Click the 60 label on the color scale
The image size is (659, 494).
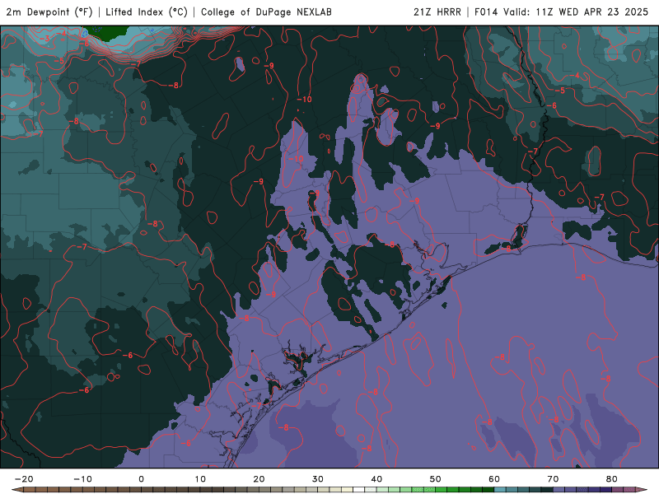point(494,479)
